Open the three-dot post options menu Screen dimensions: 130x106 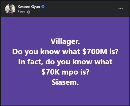point(121,9)
